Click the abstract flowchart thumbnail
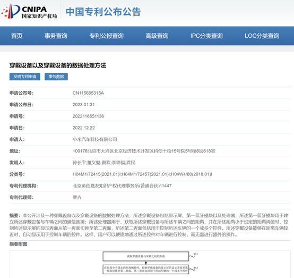Screen dimensions: 294x278 pyautogui.click(x=150, y=264)
